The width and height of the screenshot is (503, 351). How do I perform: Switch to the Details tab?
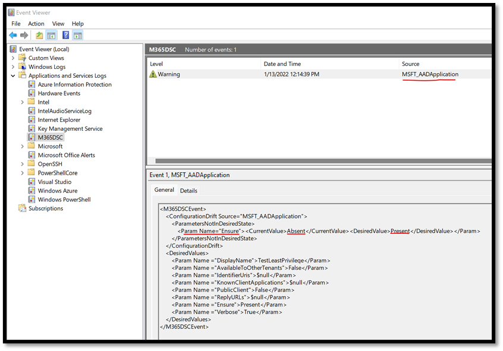188,191
